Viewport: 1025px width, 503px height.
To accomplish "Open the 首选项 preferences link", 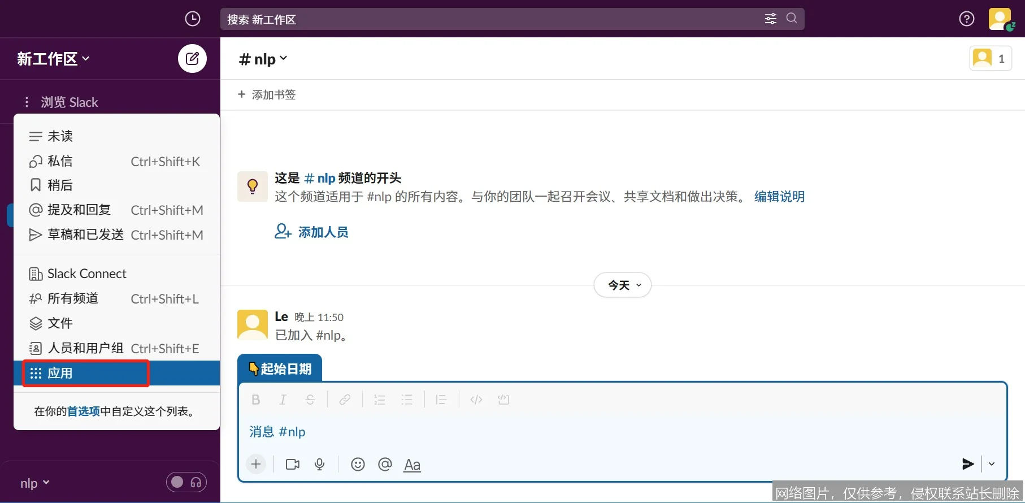I will tap(83, 411).
